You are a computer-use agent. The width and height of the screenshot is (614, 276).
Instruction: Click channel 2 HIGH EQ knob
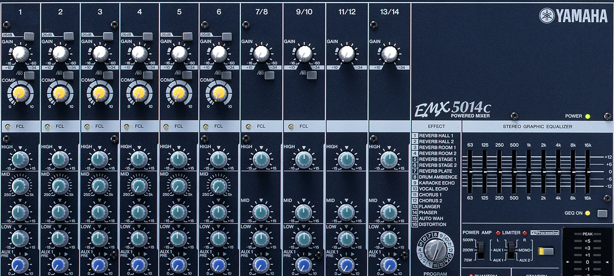(x=60, y=159)
